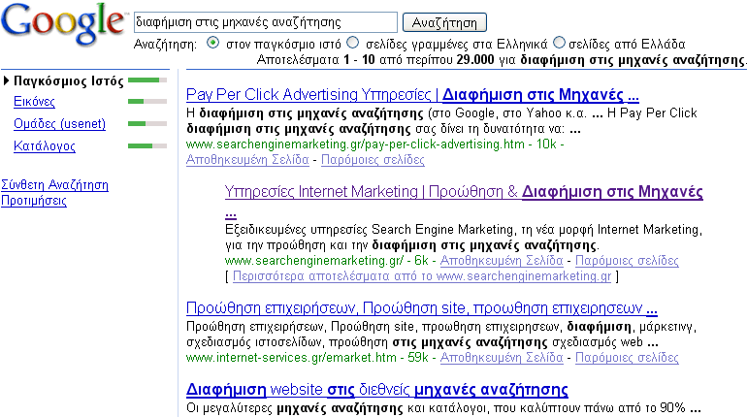This screenshot has width=747, height=417.
Task: Select 'σελίδες γραμμένες στα Ελληνικά' radio option
Action: [352, 43]
